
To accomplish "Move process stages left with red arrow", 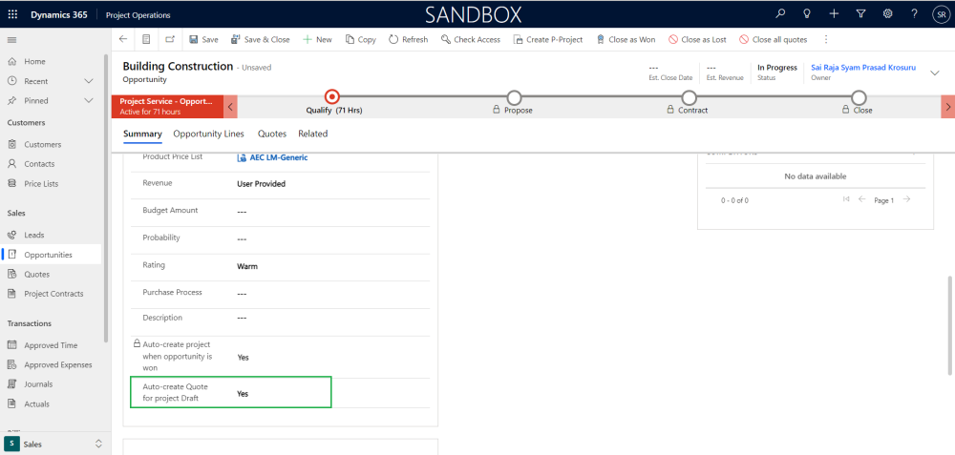I will pyautogui.click(x=230, y=107).
